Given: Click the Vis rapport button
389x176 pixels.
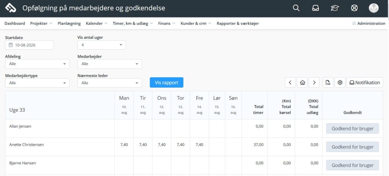Looking at the screenshot, I should (166, 82).
